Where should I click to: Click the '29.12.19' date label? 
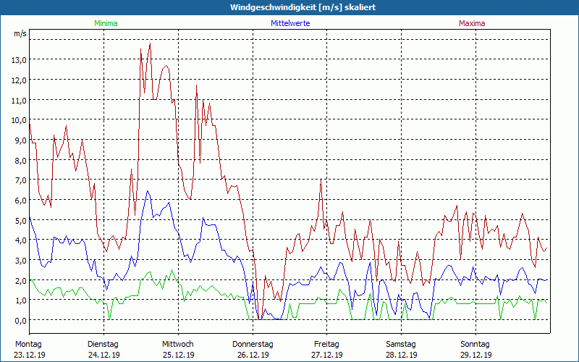pos(476,355)
